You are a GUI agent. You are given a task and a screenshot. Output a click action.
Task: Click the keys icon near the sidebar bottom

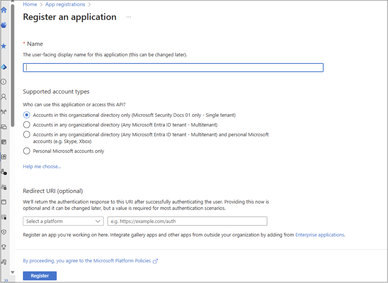point(4,262)
